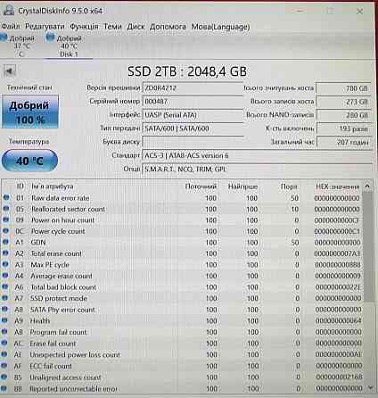Click HEX value 000000000064 of Health row

pyautogui.click(x=339, y=320)
